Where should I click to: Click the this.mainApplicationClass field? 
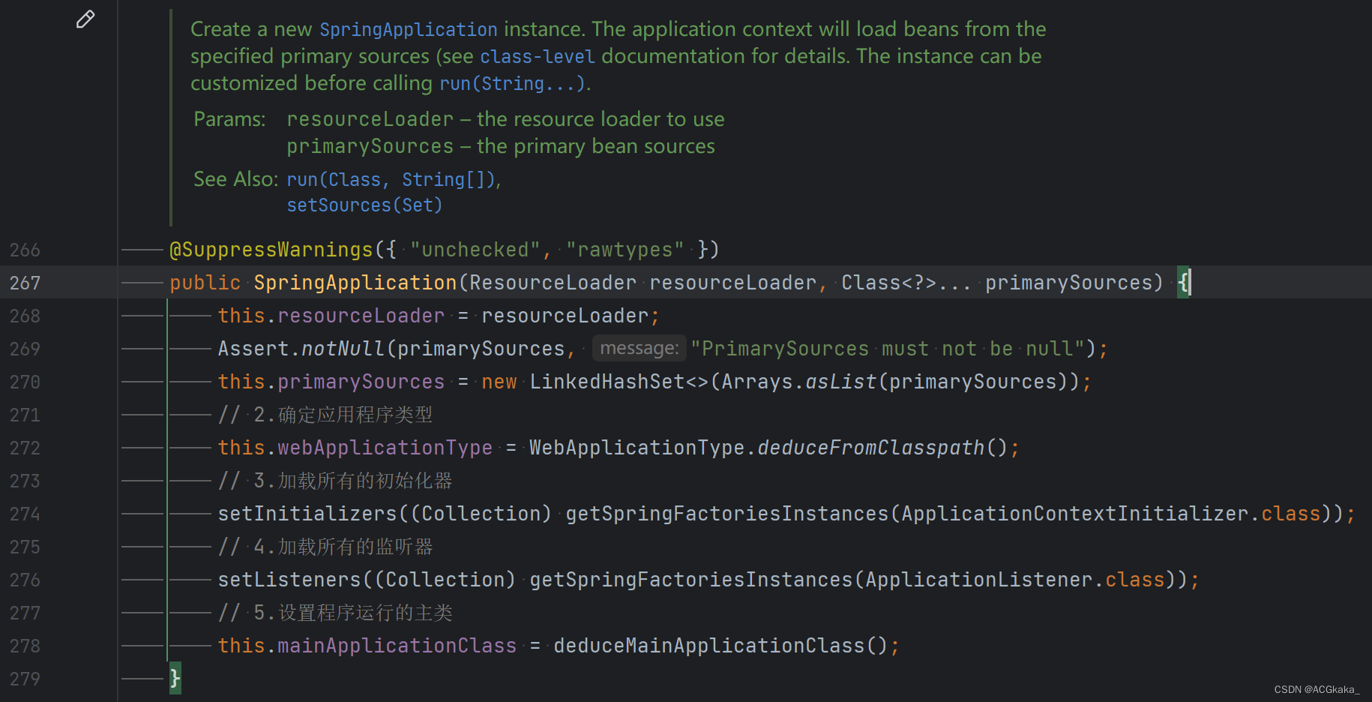coord(367,646)
